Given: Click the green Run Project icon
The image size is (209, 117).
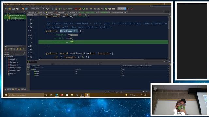Looking at the screenshot, I should (60, 9).
